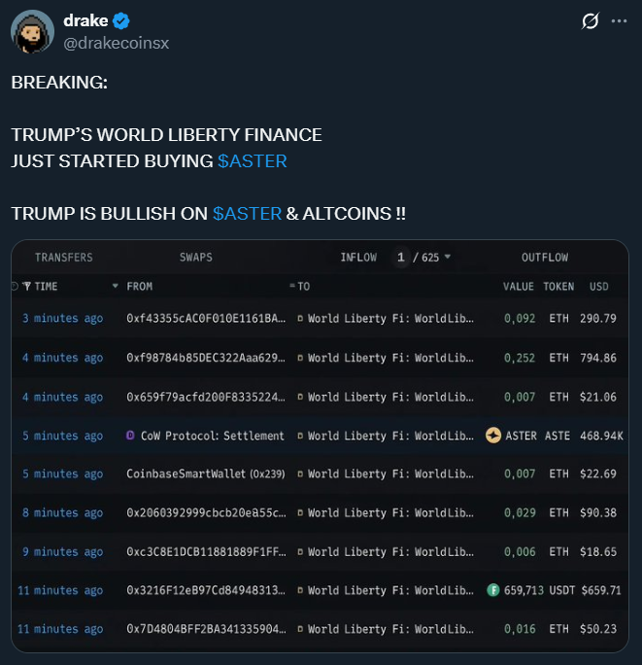Viewport: 642px width, 665px height.
Task: Open the three-dot more options menu
Action: click(x=619, y=21)
